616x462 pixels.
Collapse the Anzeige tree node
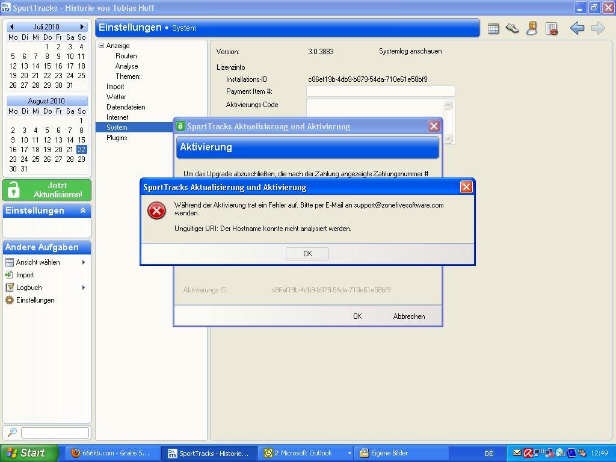click(101, 46)
